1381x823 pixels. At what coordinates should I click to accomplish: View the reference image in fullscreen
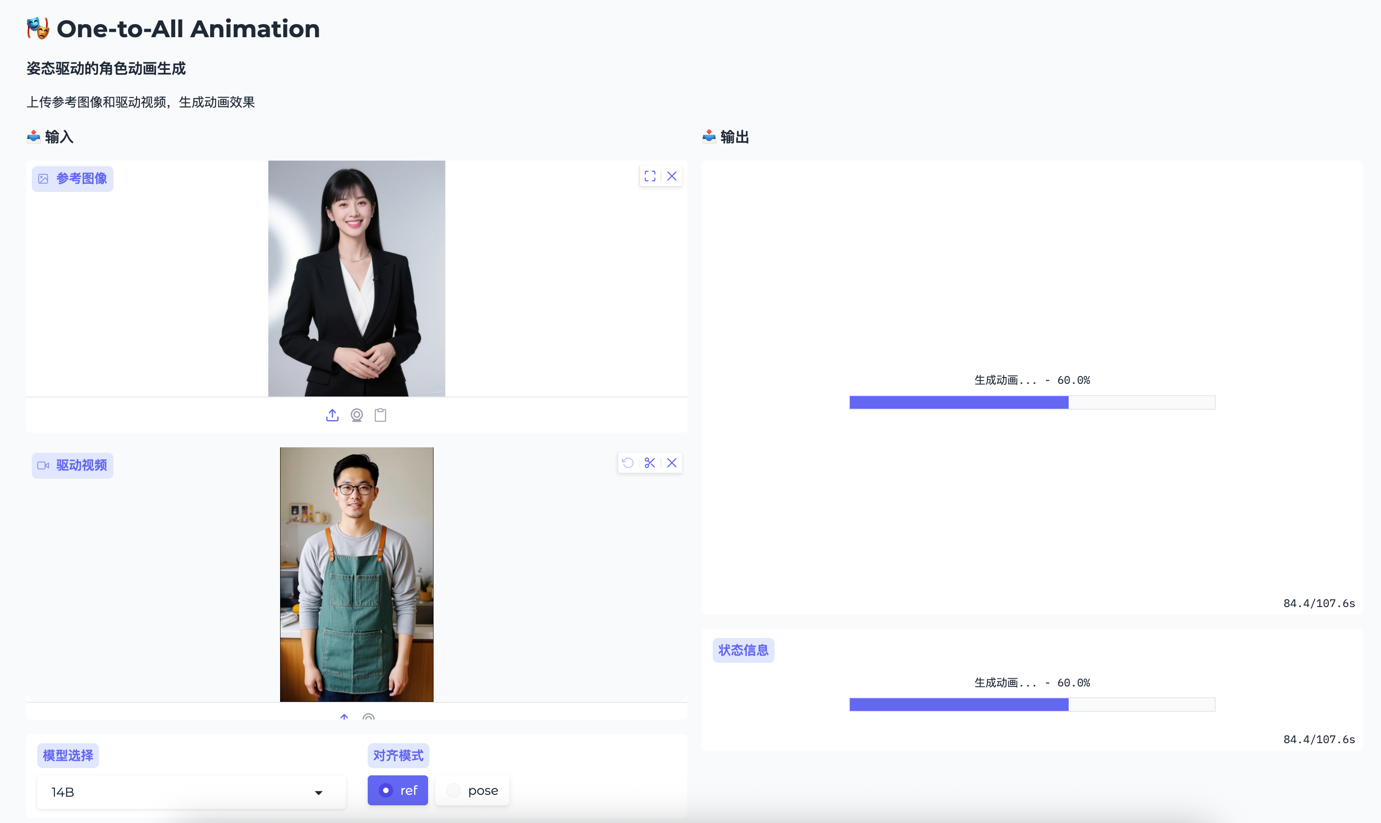650,176
